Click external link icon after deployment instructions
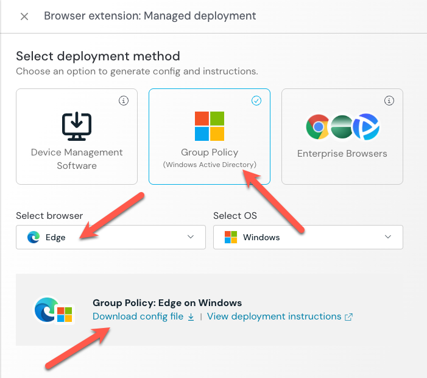427x378 pixels. pos(348,317)
